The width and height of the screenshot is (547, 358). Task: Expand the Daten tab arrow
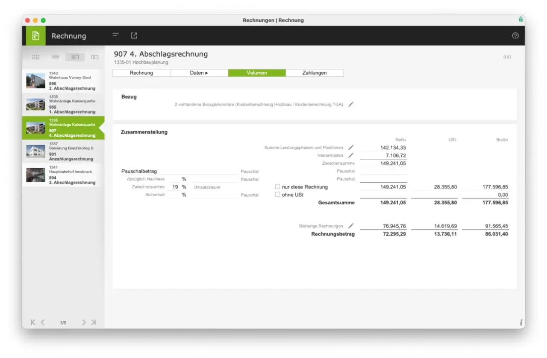tap(206, 73)
